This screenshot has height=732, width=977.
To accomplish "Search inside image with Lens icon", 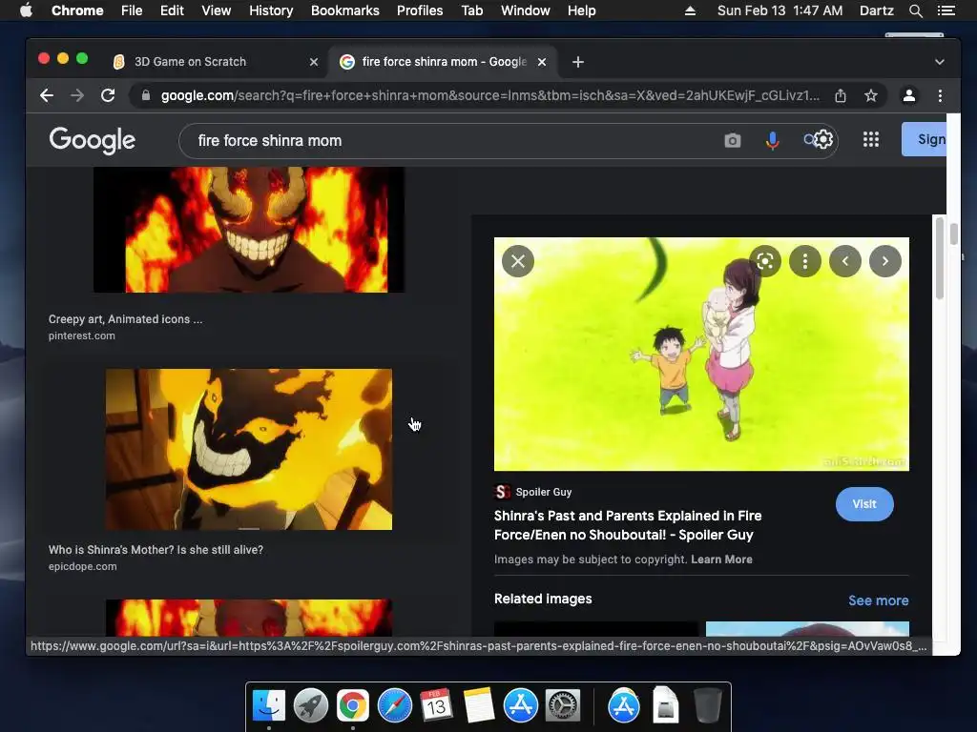I will pyautogui.click(x=765, y=261).
